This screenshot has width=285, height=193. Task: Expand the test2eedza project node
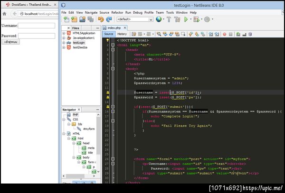coord(64,47)
